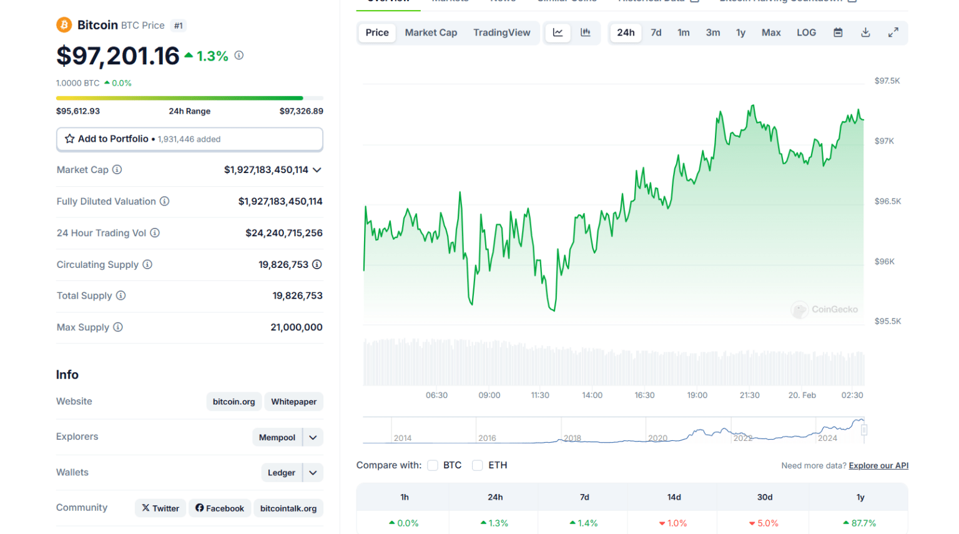
Task: Open bitcointalk.org community link
Action: [288, 508]
